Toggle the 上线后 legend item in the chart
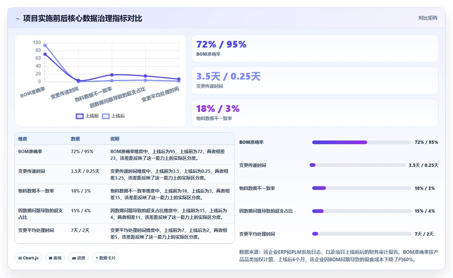 click(113, 116)
